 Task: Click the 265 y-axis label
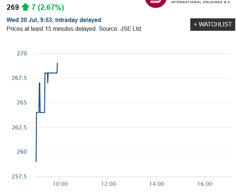pyautogui.click(x=22, y=103)
